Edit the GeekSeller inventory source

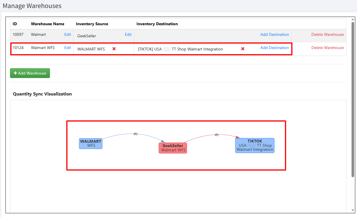point(128,34)
